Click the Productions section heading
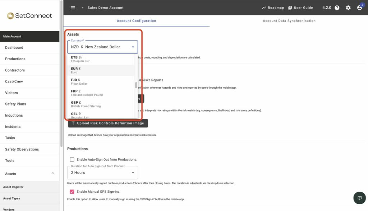368x211 pixels. (x=78, y=149)
